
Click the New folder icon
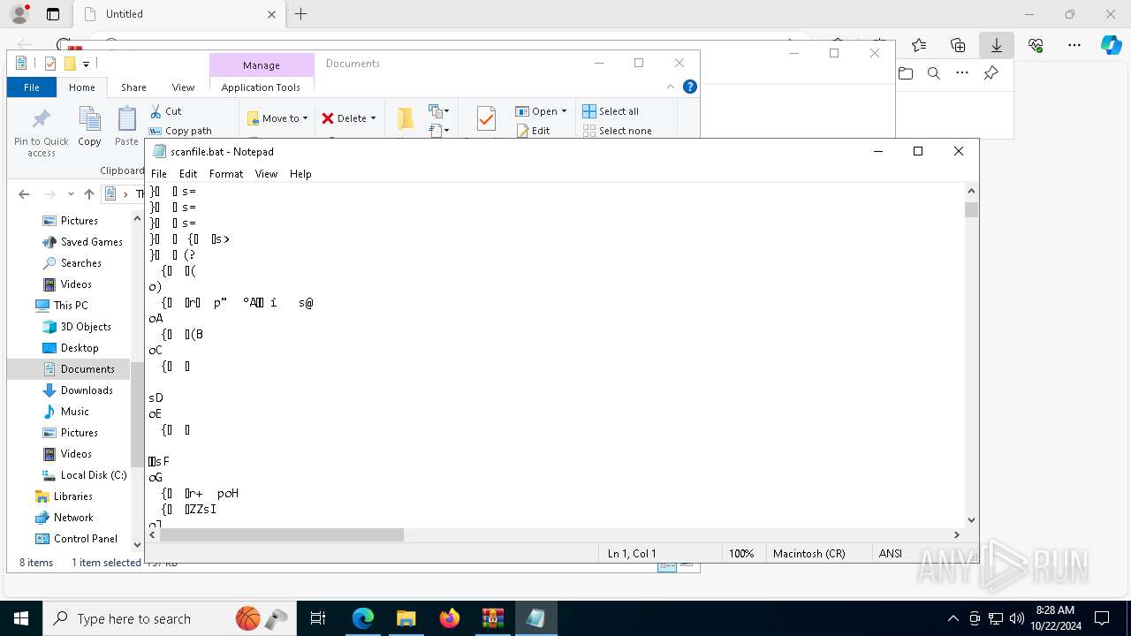point(405,120)
